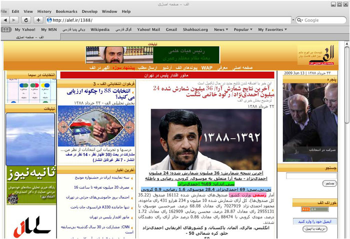Click the email input field ایمیل خود را وارد کنید
350x239 pixels.
[314, 221]
